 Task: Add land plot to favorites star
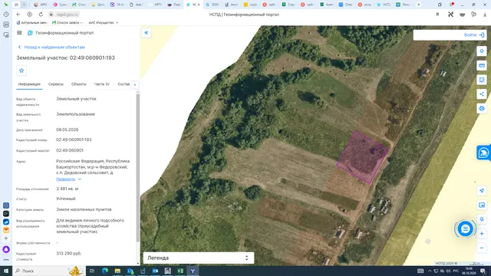pos(21,71)
